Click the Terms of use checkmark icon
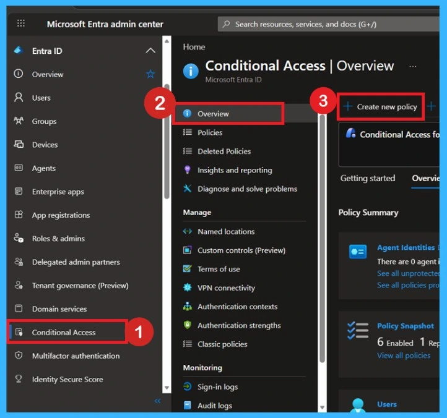 point(188,268)
